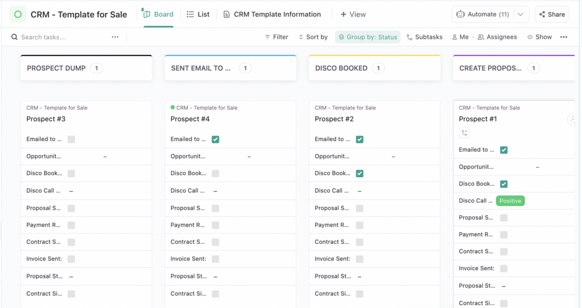
Task: Click the Share button
Action: point(552,14)
